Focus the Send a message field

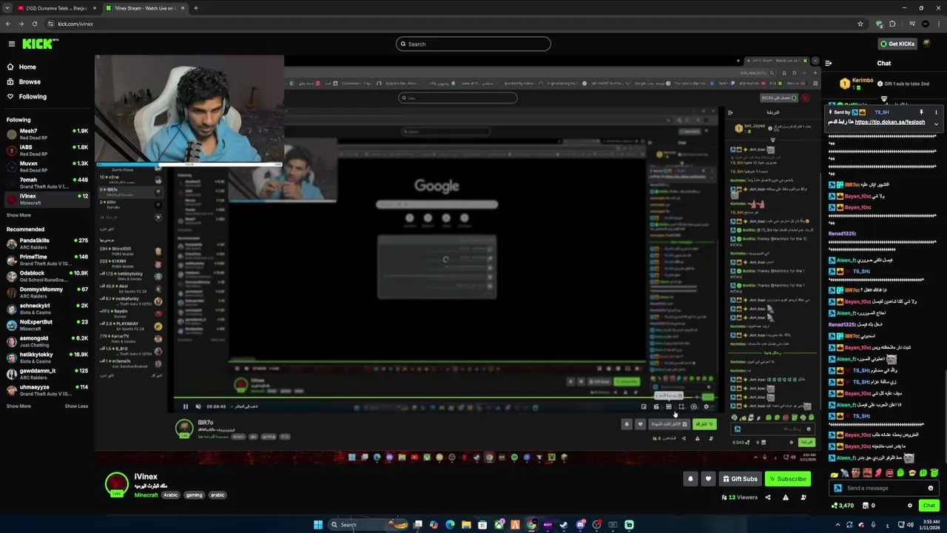[x=884, y=488]
